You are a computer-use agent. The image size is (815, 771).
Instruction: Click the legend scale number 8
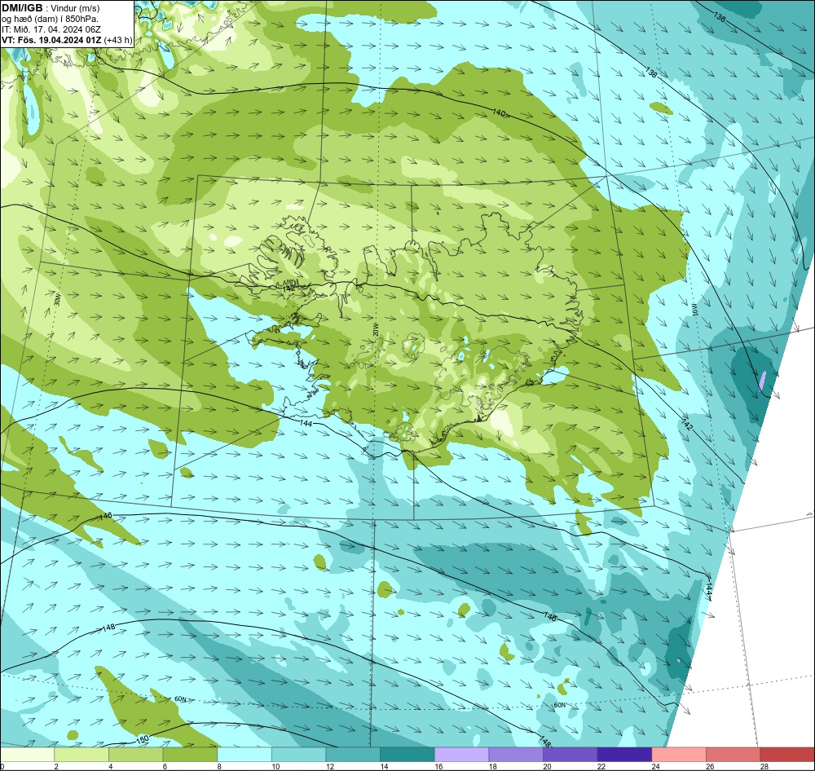point(220,766)
